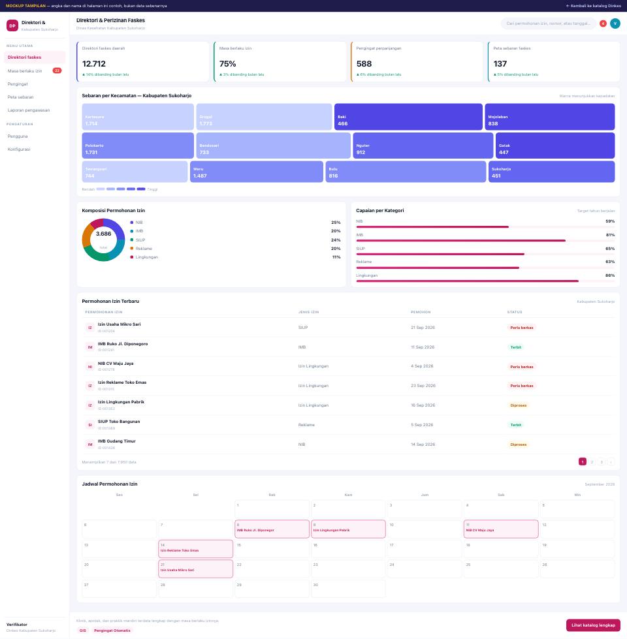The width and height of the screenshot is (627, 639).
Task: Open Masa berlaku izin menu item
Action: pos(35,71)
